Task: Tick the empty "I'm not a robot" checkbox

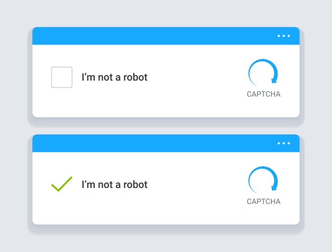Action: point(62,77)
